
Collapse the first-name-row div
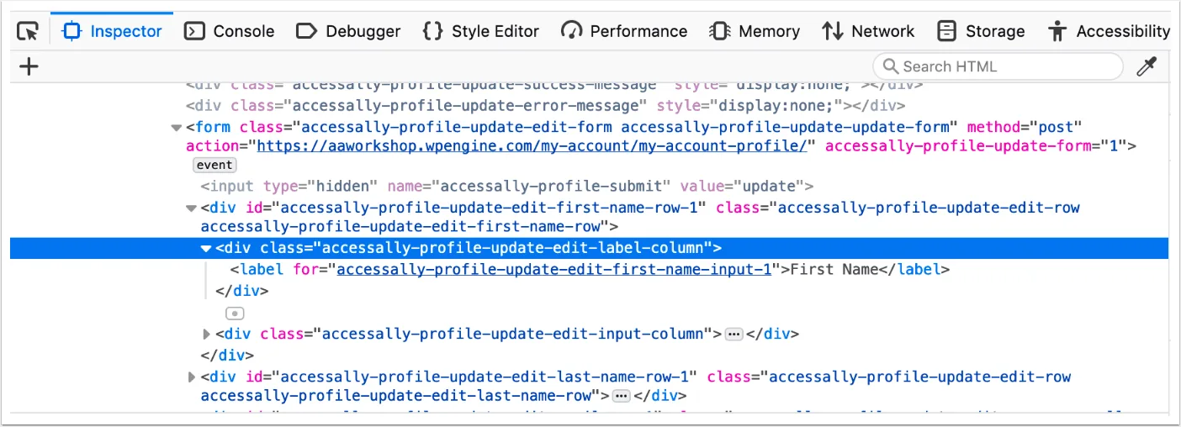click(191, 208)
